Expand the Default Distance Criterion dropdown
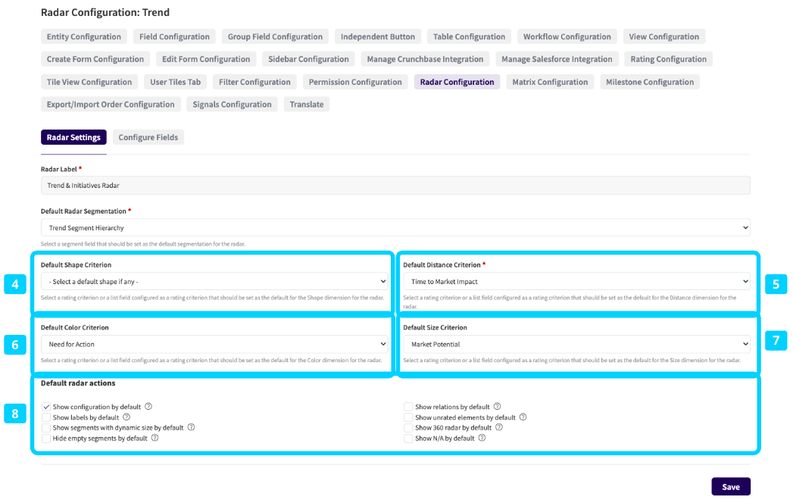Screen dimensions: 793x500 point(576,282)
